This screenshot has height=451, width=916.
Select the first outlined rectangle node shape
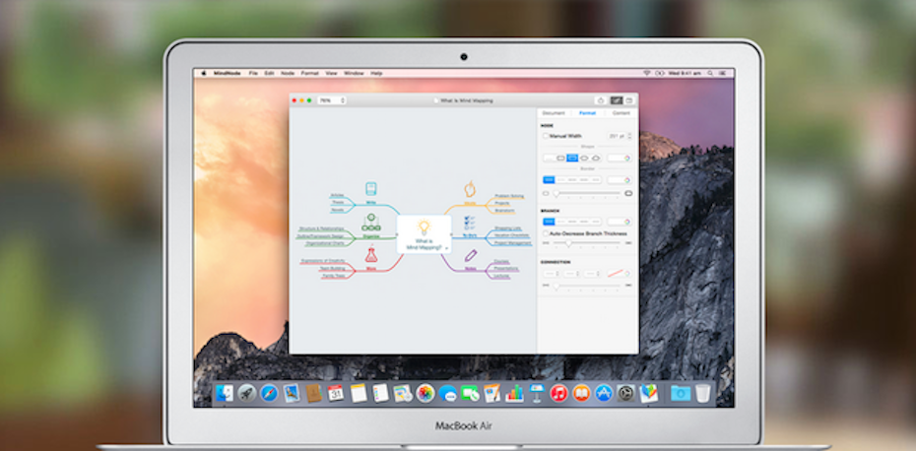[560, 158]
